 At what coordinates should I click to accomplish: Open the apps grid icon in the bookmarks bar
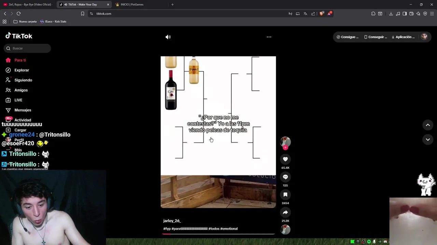point(4,21)
